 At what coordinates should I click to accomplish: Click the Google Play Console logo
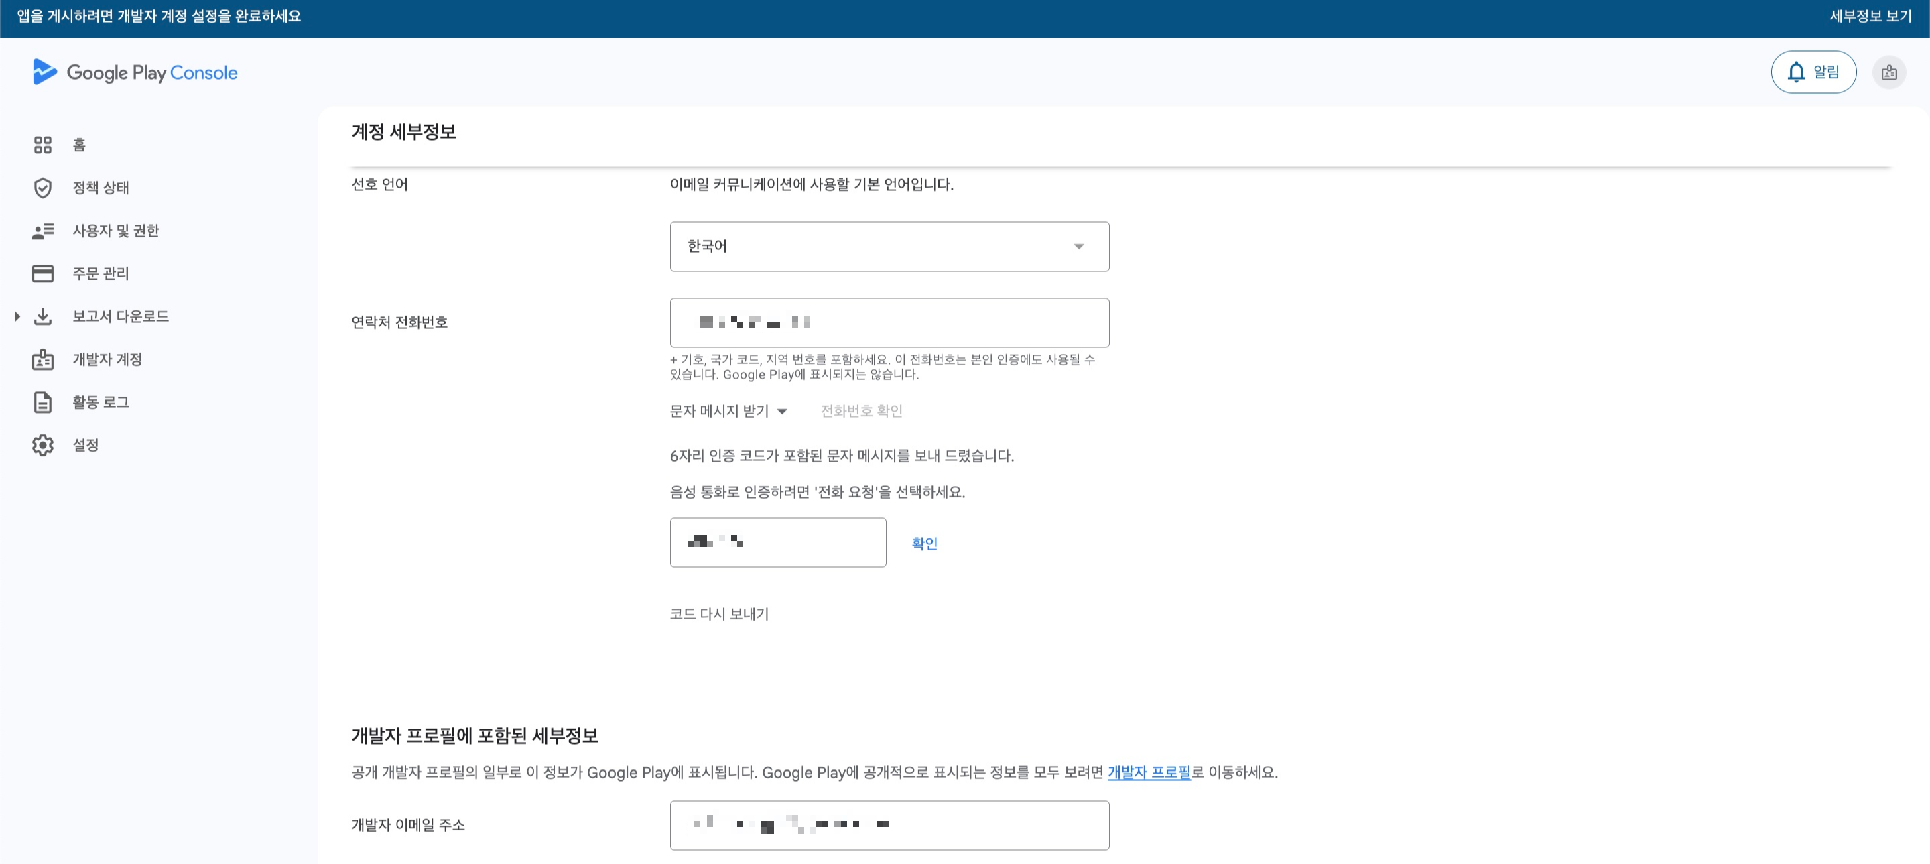point(135,72)
